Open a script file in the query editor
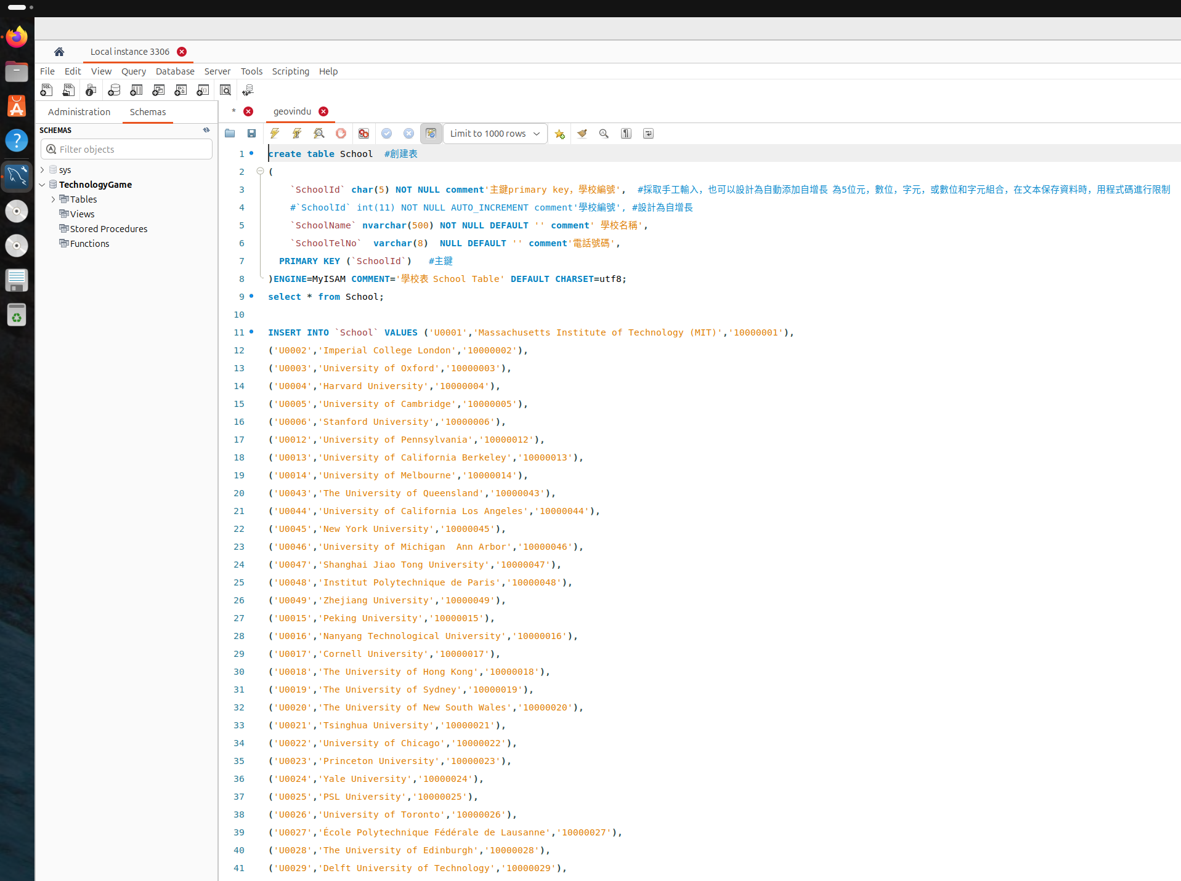This screenshot has height=881, width=1181. pyautogui.click(x=230, y=134)
